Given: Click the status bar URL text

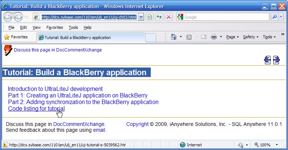Looking at the screenshot, I should coord(67,145).
